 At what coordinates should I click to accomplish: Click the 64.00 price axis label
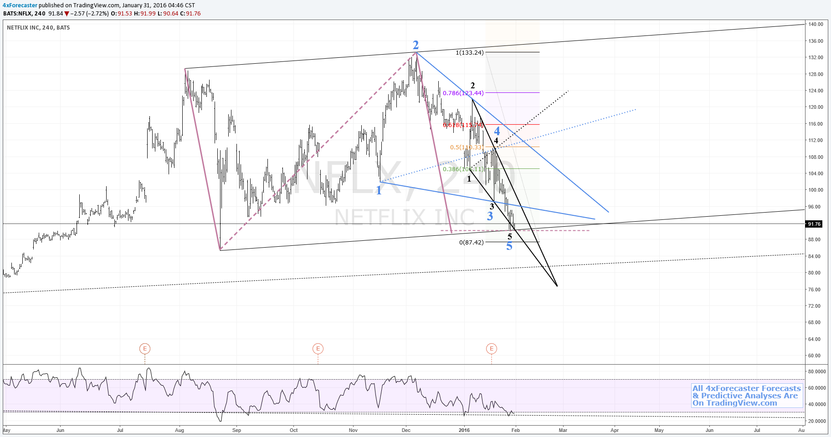click(815, 339)
